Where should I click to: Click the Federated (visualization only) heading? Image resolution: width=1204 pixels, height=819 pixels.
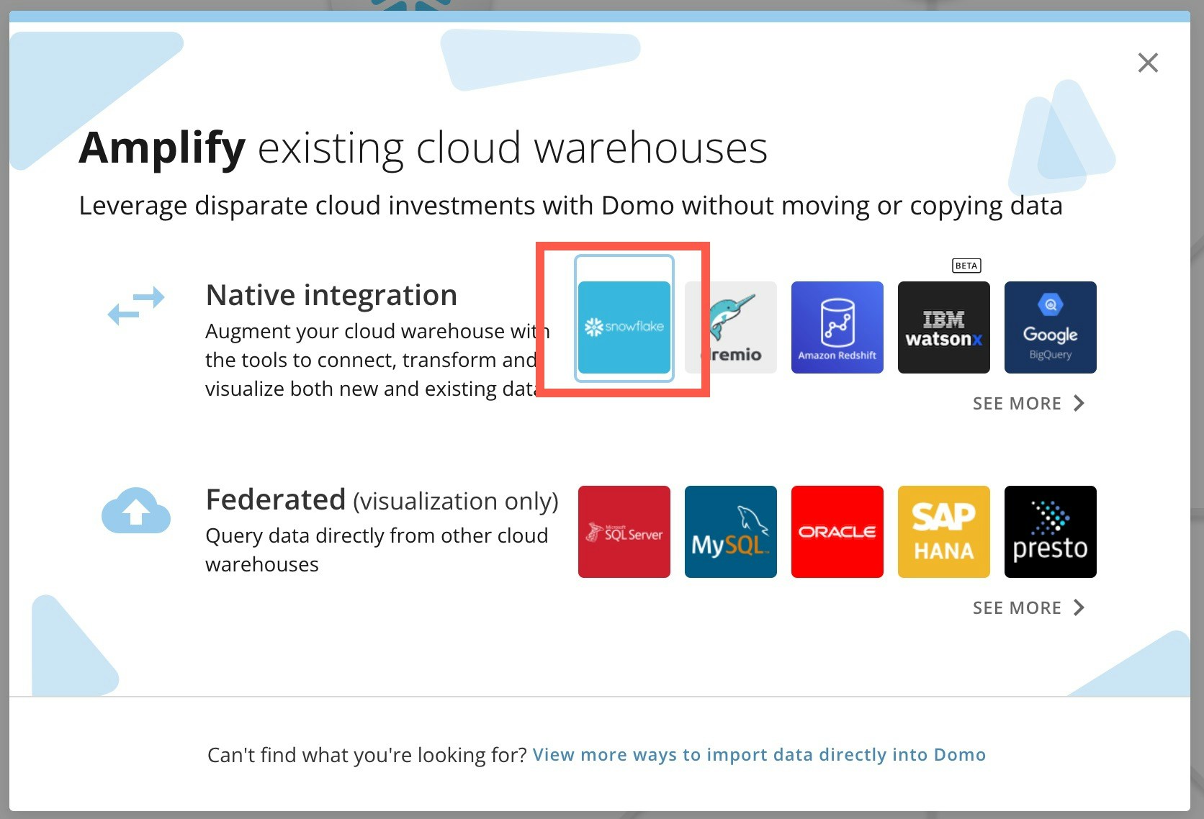382,500
